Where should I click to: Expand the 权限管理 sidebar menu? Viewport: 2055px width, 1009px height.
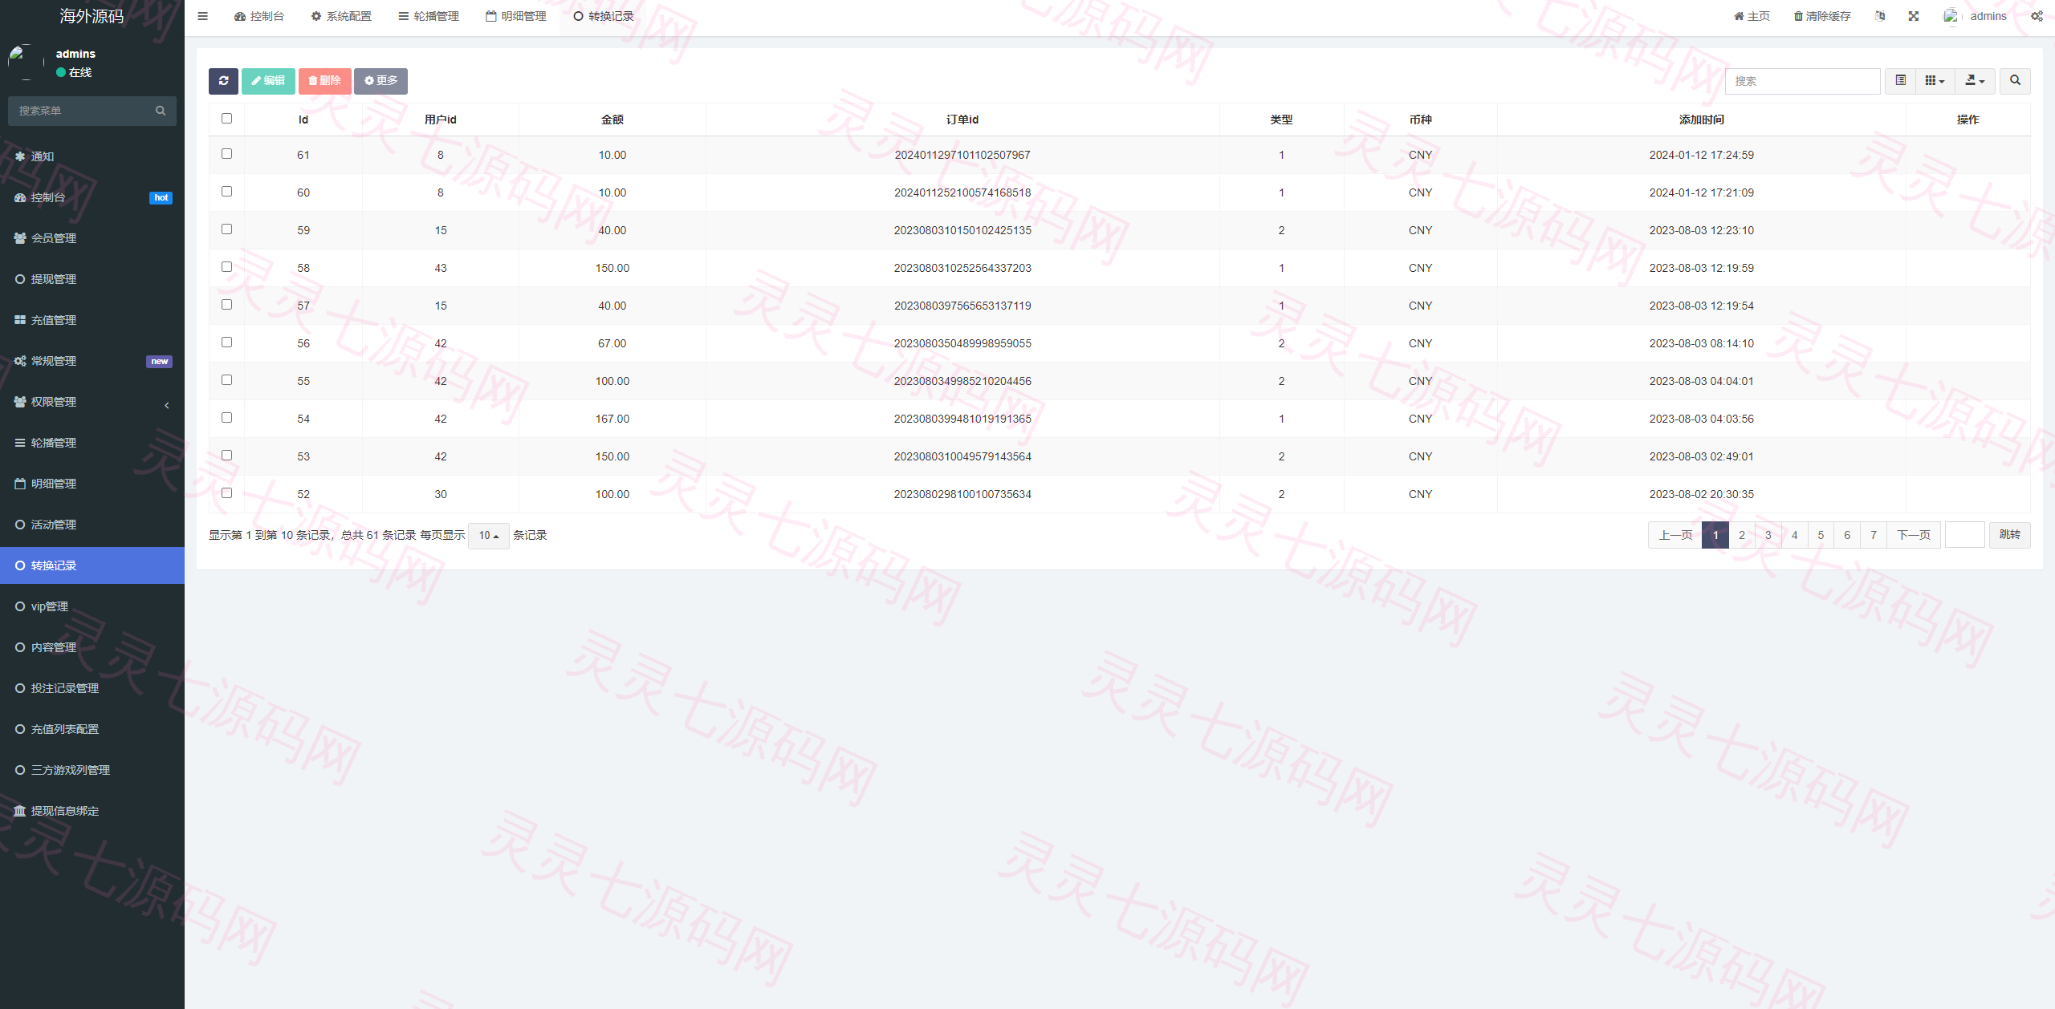pos(92,402)
